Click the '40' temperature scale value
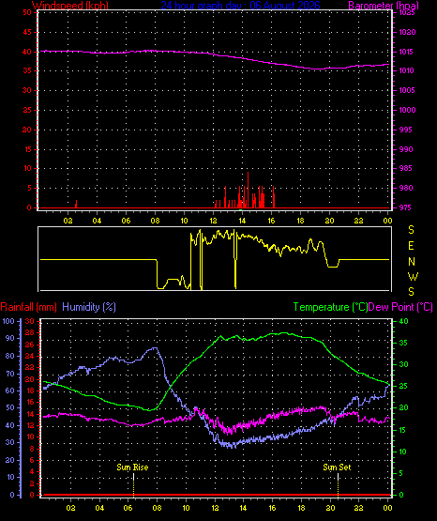Screen dimensions: 437x521 pyautogui.click(x=403, y=321)
